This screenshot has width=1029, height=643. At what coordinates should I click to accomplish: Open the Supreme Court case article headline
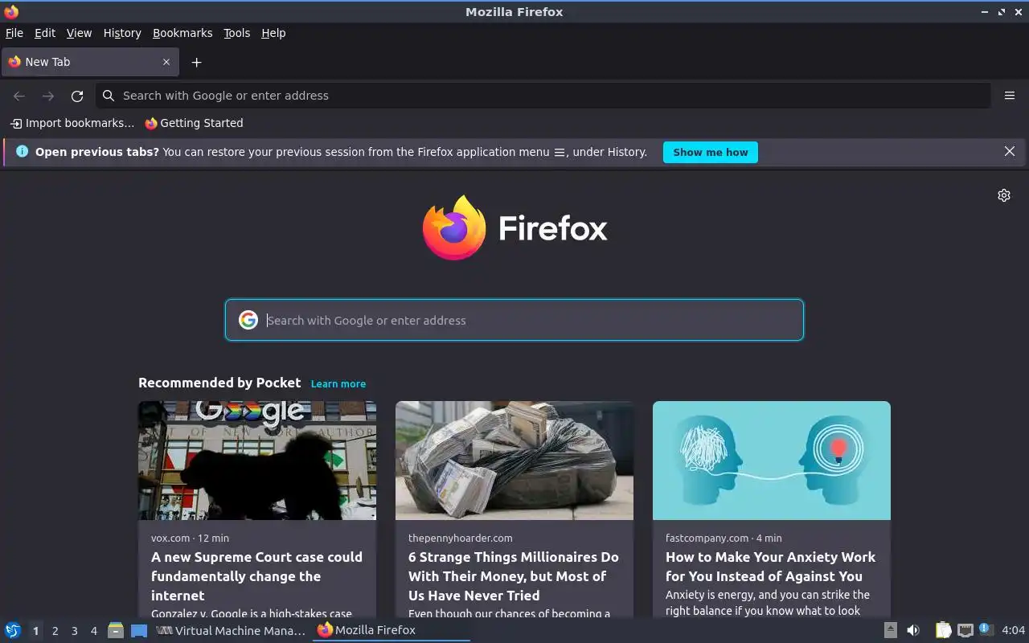(x=256, y=576)
